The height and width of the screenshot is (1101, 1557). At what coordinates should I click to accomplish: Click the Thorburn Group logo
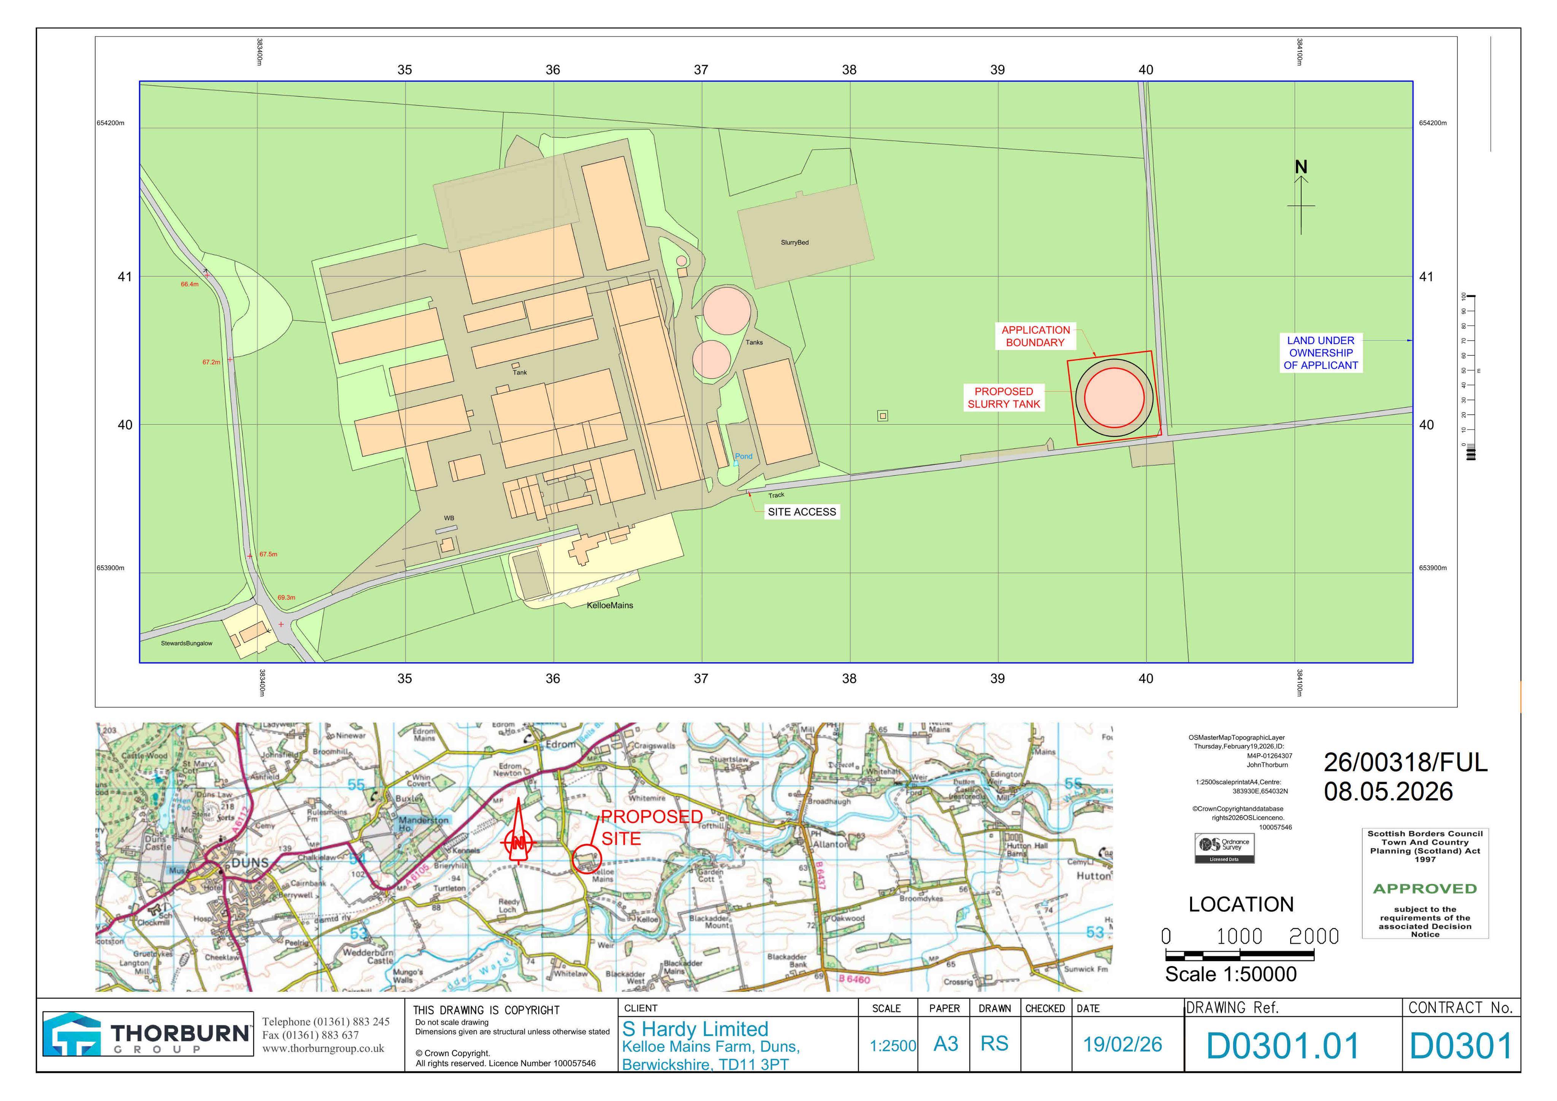pos(148,1034)
